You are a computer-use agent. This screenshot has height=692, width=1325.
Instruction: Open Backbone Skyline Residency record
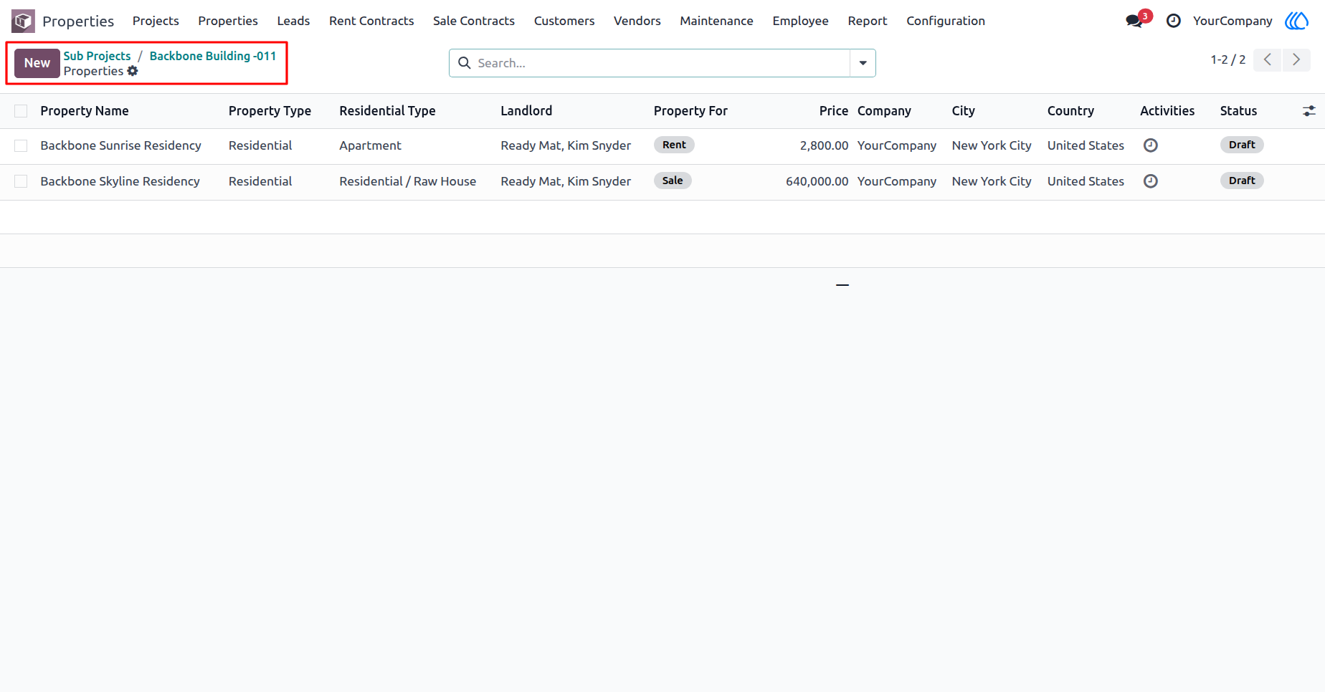click(x=120, y=181)
